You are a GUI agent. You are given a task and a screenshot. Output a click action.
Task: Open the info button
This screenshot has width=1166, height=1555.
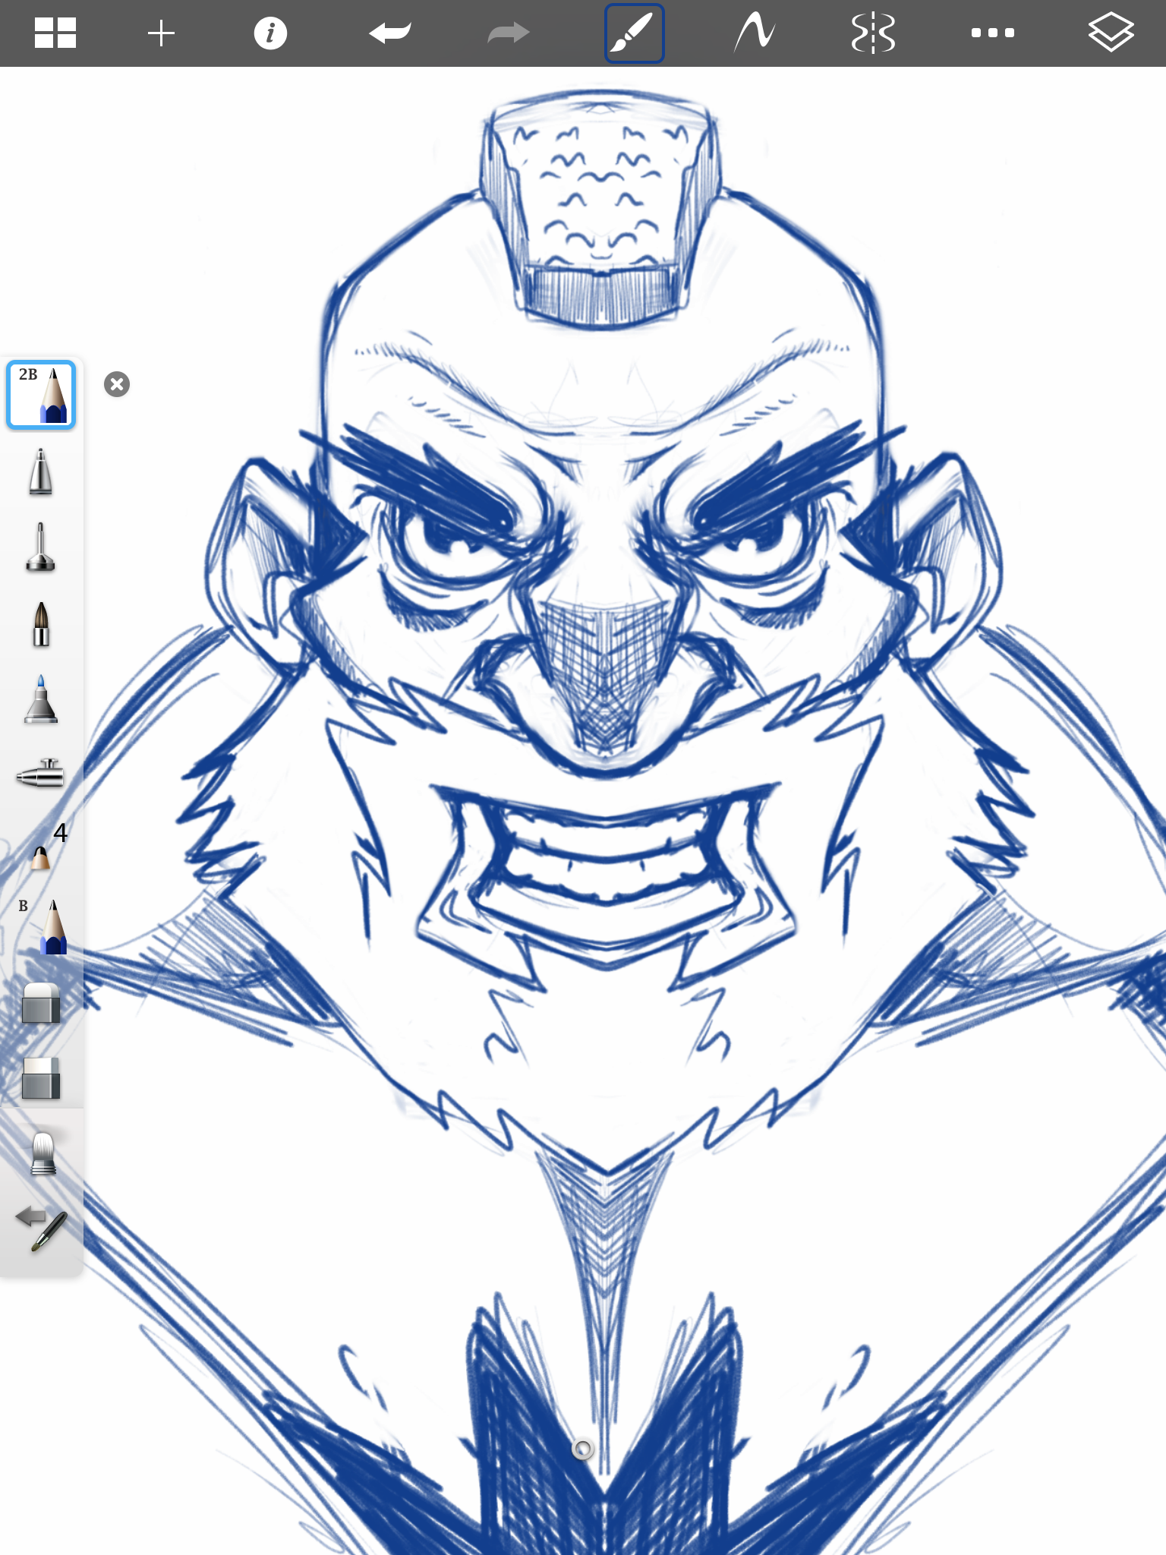270,33
